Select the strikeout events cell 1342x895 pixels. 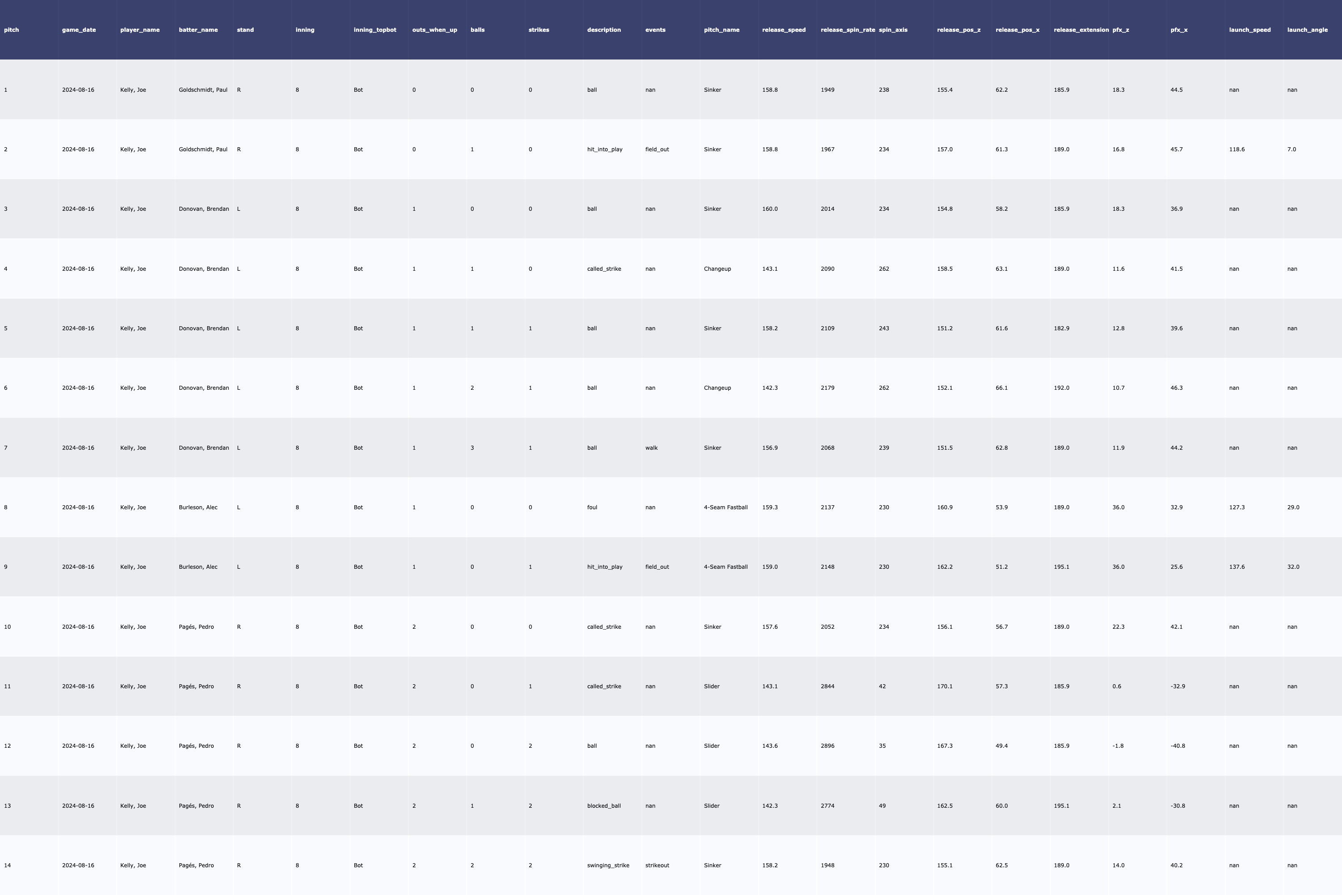(x=657, y=865)
